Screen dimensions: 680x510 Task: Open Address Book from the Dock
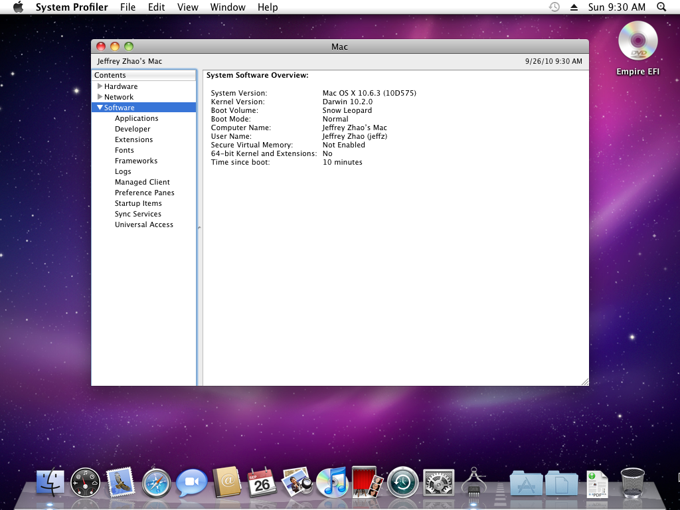click(x=227, y=482)
